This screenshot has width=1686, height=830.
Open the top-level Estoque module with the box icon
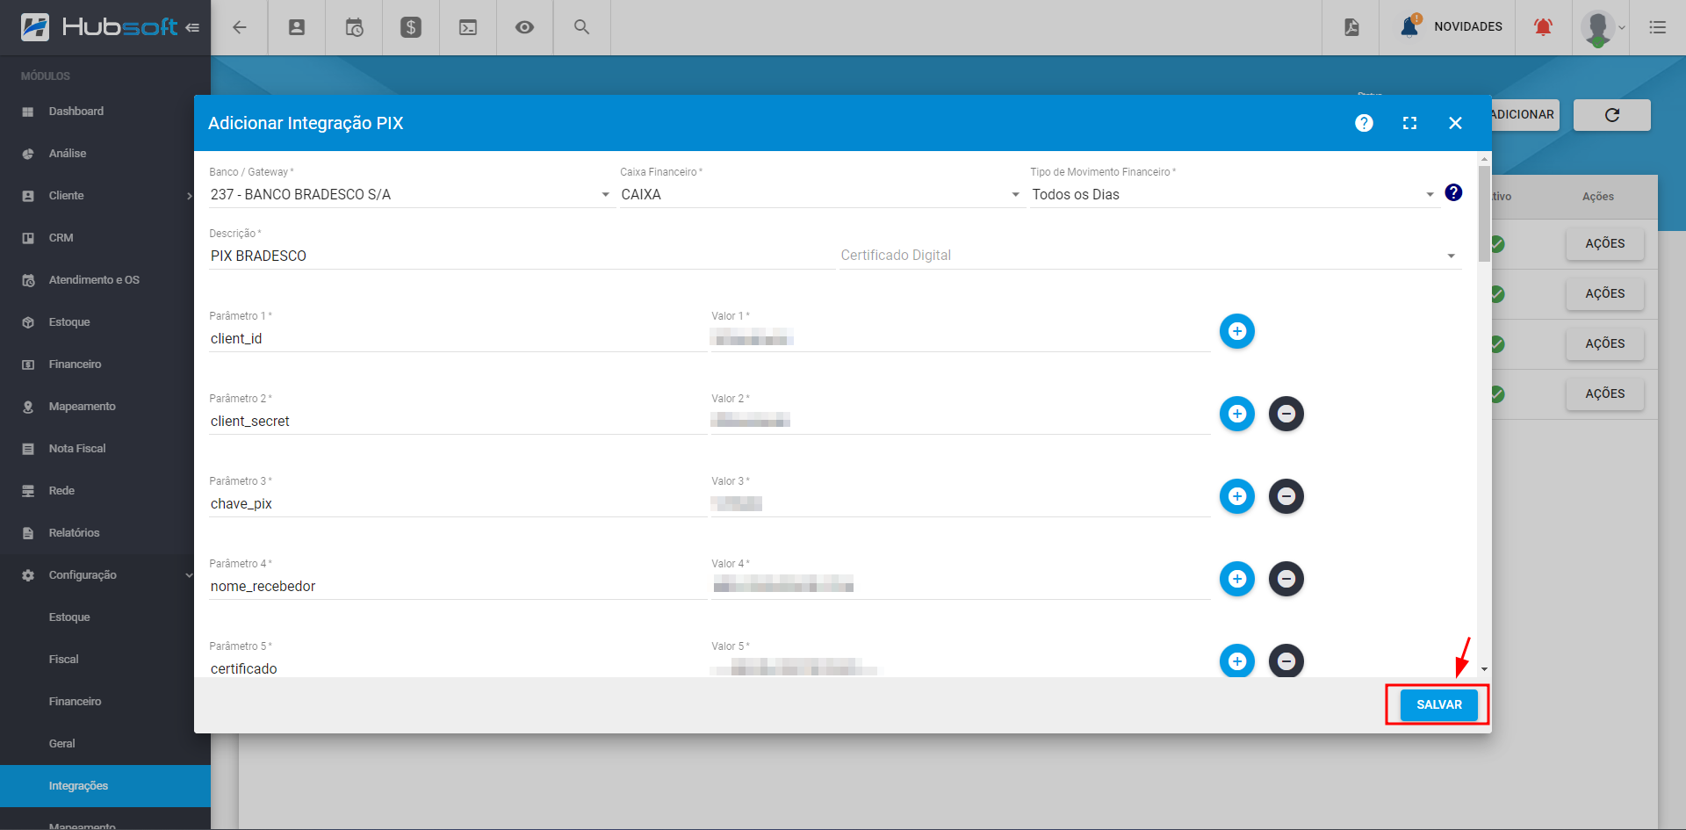[x=105, y=322]
